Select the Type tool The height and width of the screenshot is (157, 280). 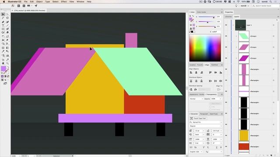3,26
